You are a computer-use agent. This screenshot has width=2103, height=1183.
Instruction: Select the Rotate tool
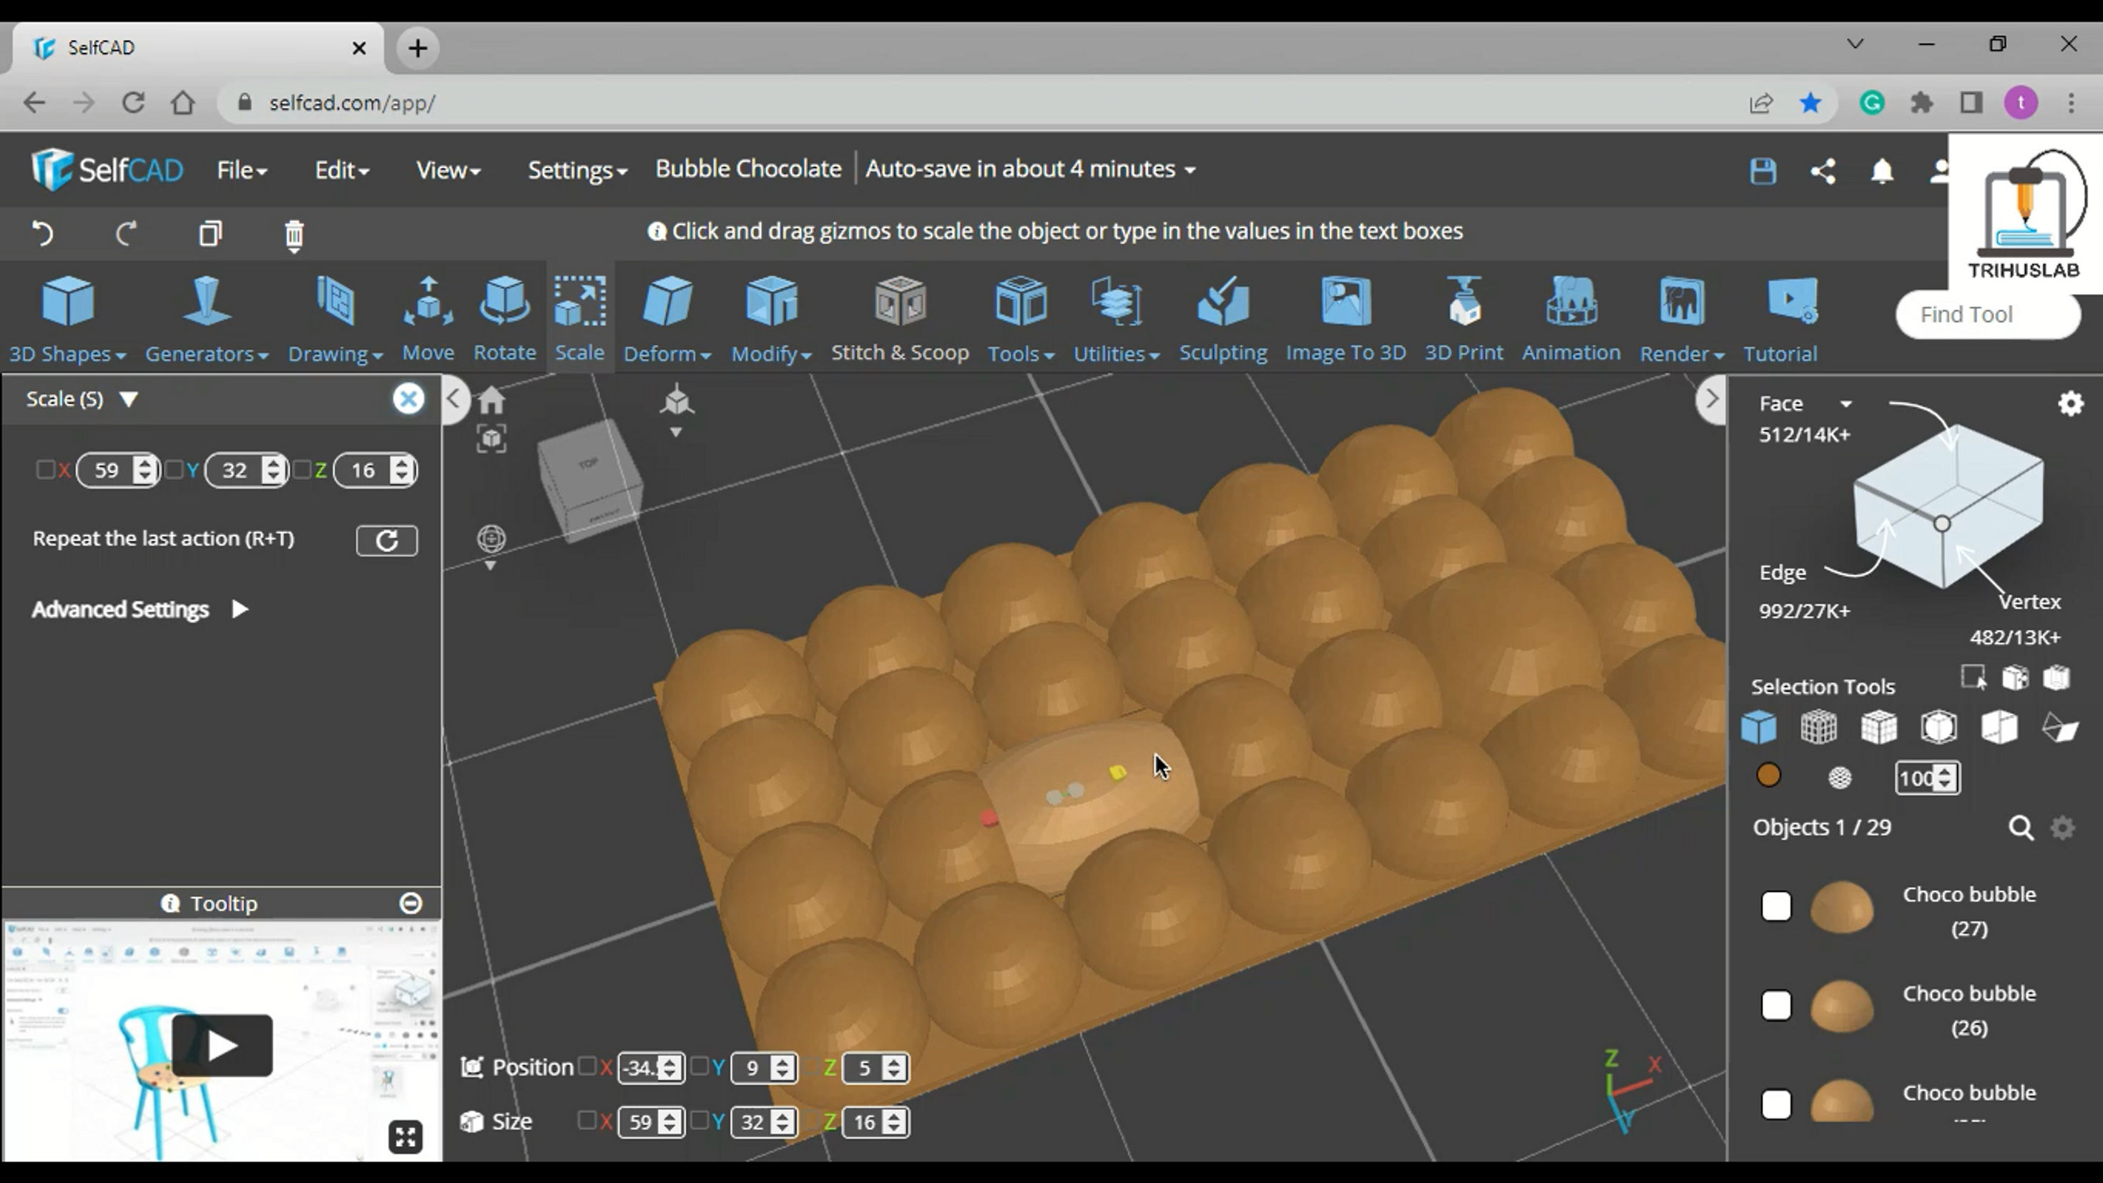click(x=504, y=319)
